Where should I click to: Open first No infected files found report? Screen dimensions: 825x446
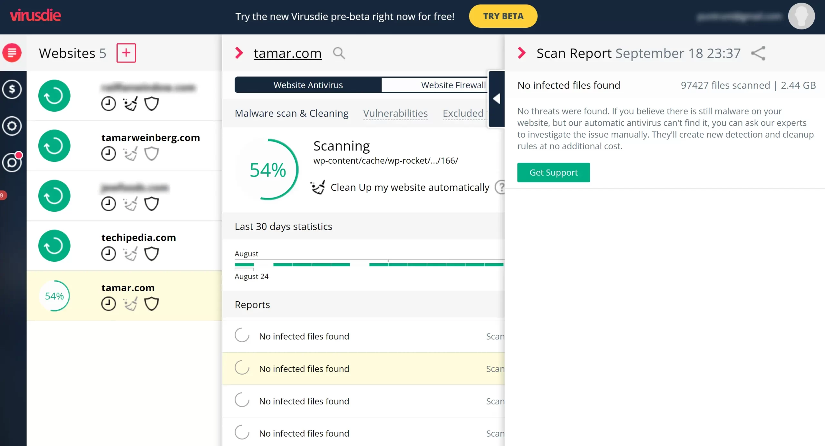363,336
